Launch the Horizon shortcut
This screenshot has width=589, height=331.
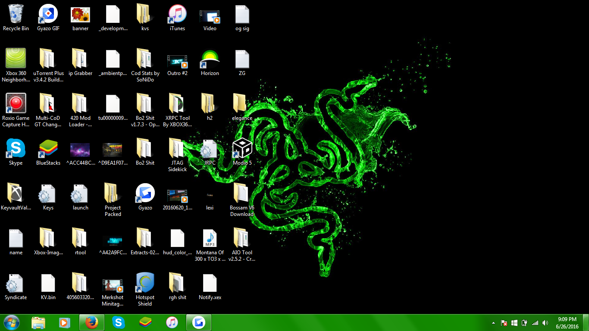(210, 63)
